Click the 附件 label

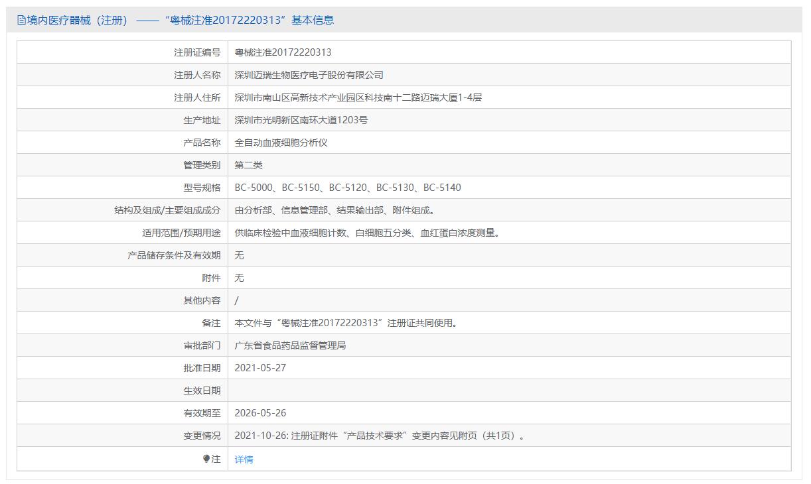pos(212,278)
